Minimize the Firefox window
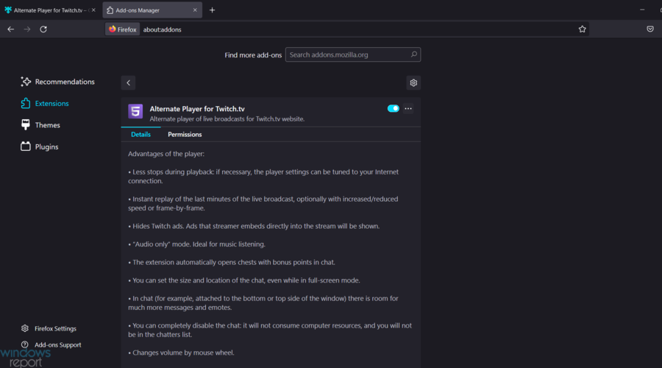662x368 pixels. tap(642, 10)
